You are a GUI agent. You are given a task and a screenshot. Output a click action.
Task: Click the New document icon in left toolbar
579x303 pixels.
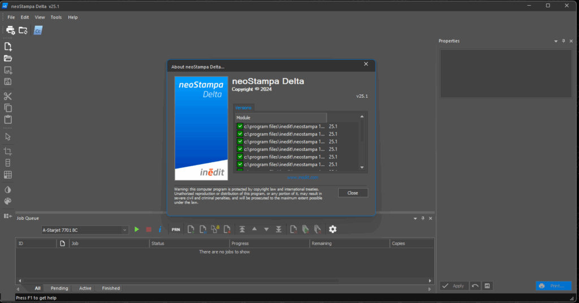(x=8, y=46)
